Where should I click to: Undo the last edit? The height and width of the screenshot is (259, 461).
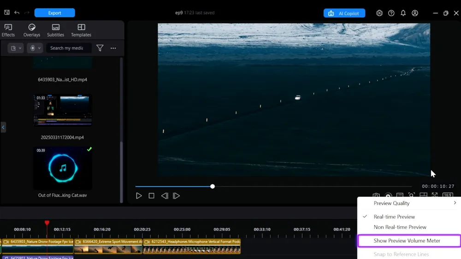[17, 12]
